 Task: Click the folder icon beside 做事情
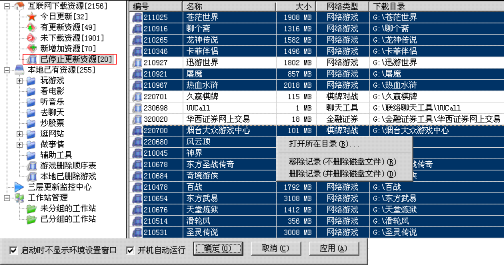pyautogui.click(x=31, y=144)
